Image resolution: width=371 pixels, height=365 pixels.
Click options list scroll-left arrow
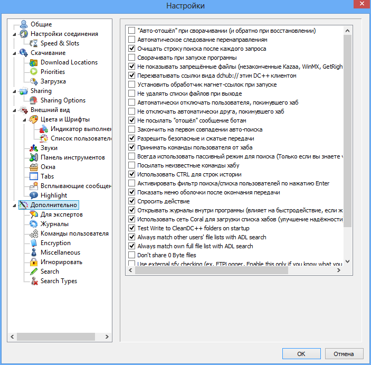(x=130, y=270)
